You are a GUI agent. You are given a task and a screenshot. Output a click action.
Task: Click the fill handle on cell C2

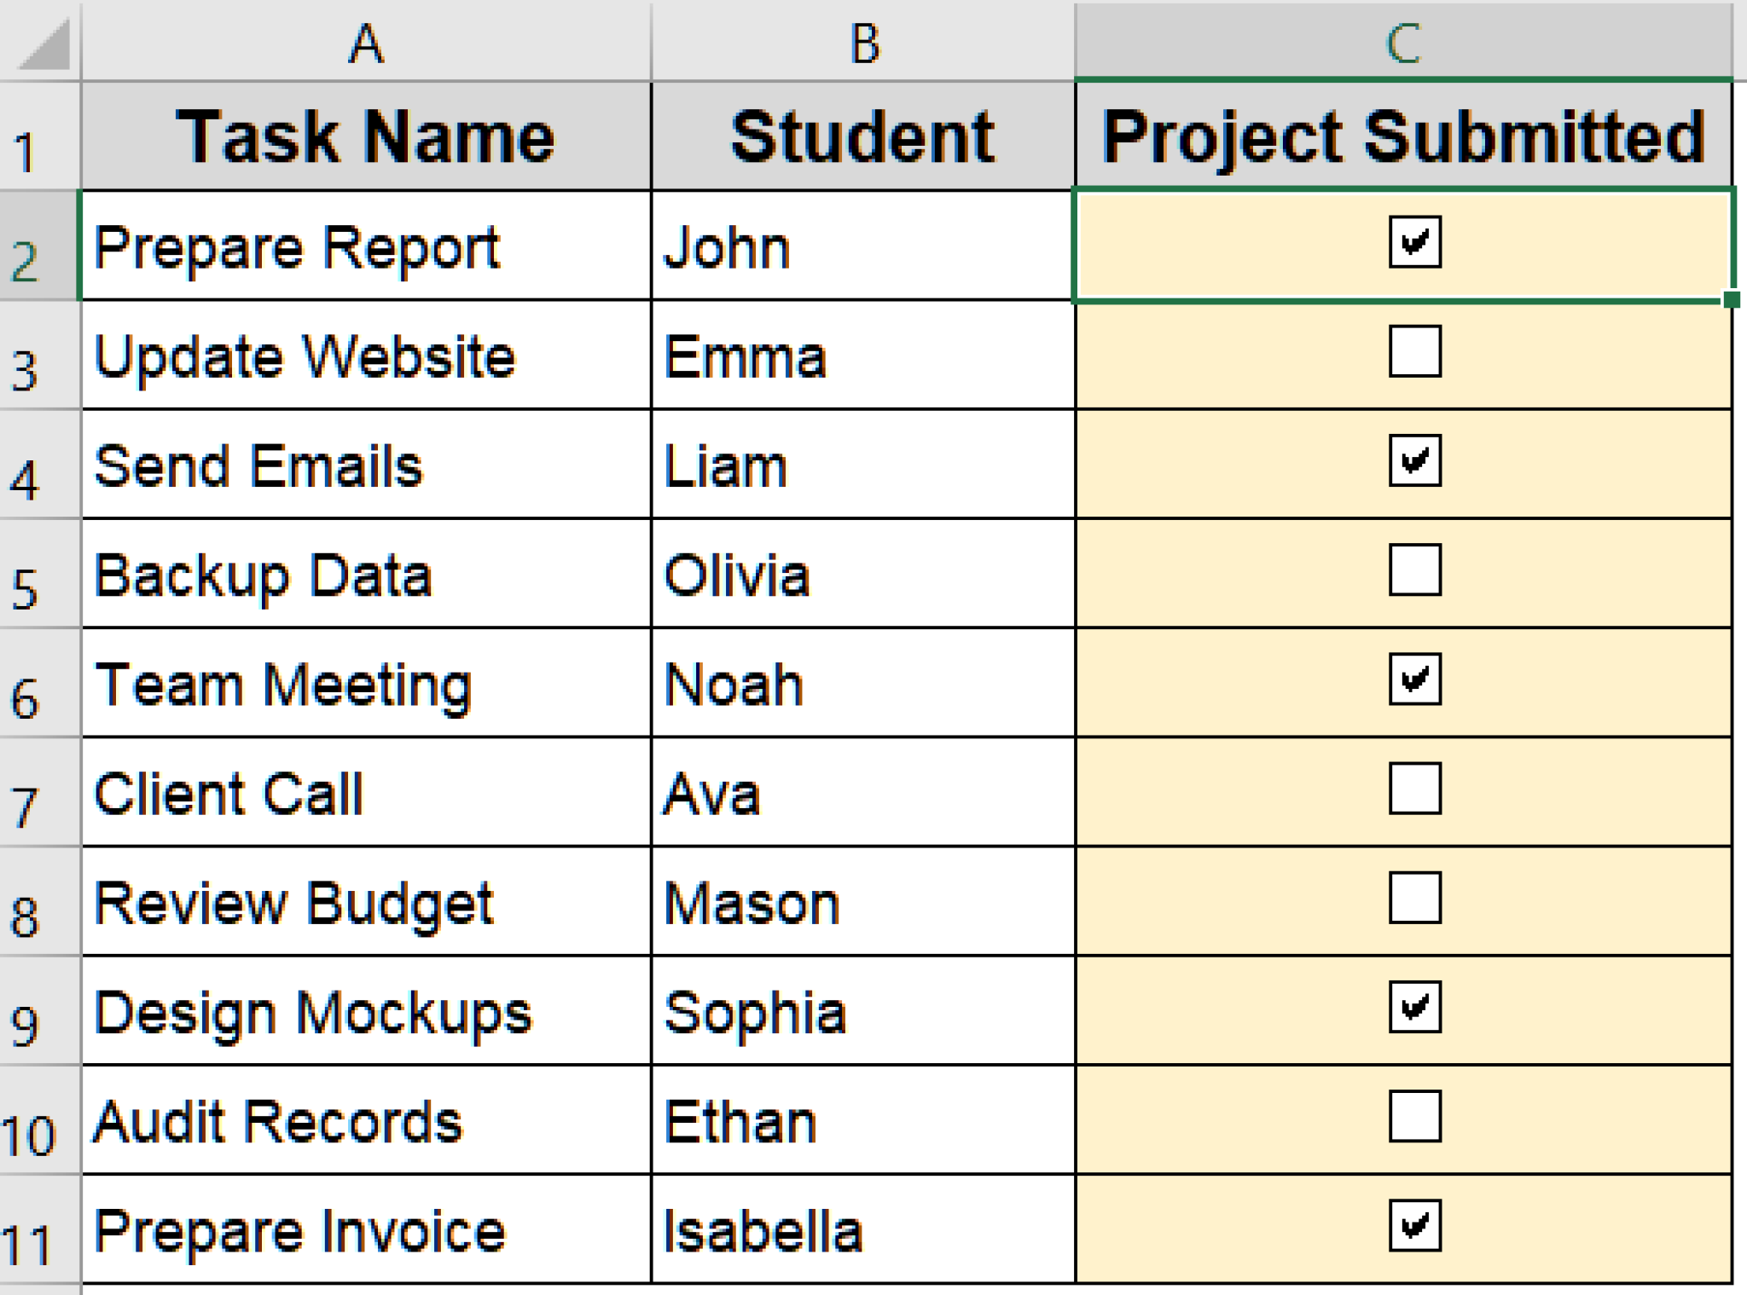[x=1731, y=299]
